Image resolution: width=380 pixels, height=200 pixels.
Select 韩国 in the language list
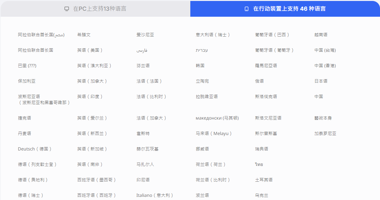pos(200,66)
